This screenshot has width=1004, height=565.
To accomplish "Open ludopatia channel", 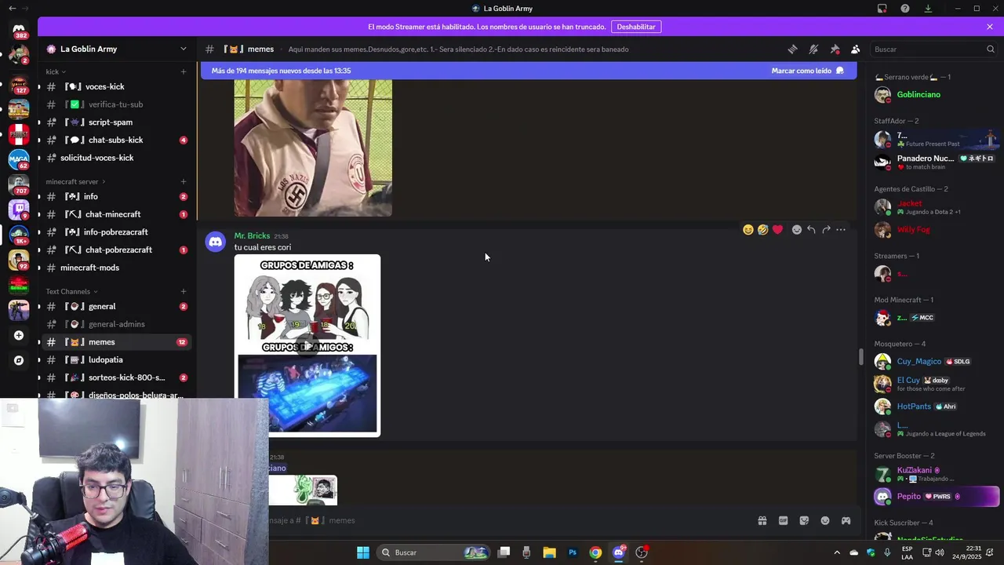I will point(116,359).
